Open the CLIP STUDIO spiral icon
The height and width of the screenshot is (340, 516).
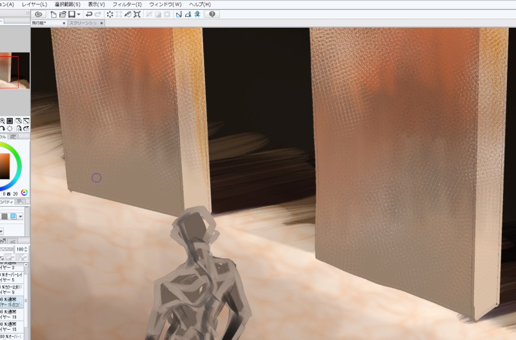click(x=39, y=14)
